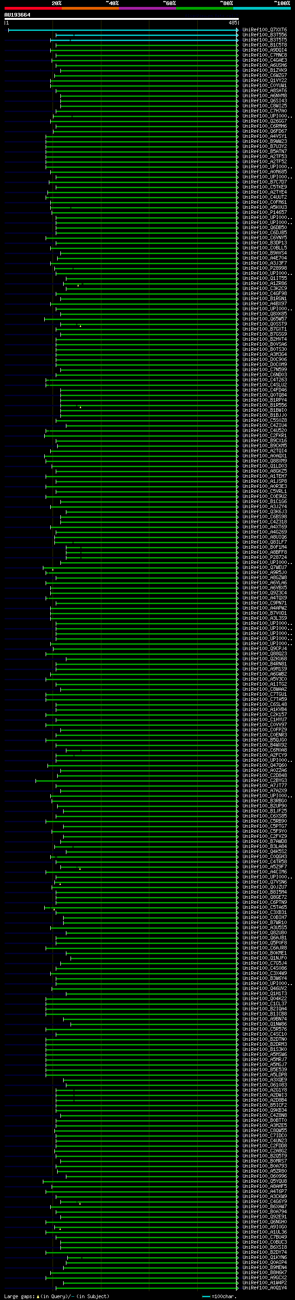This screenshot has width=295, height=1300.
Task: Click the UniRef100_B9WW23 label
Action: (x=265, y=142)
